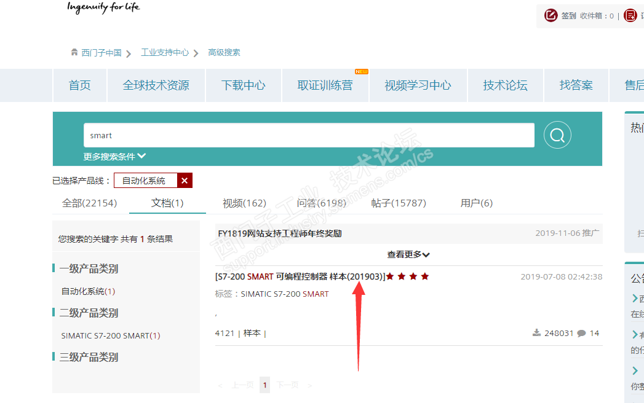Open 视频学习中心 navigation item
The height and width of the screenshot is (403, 644).
[418, 85]
